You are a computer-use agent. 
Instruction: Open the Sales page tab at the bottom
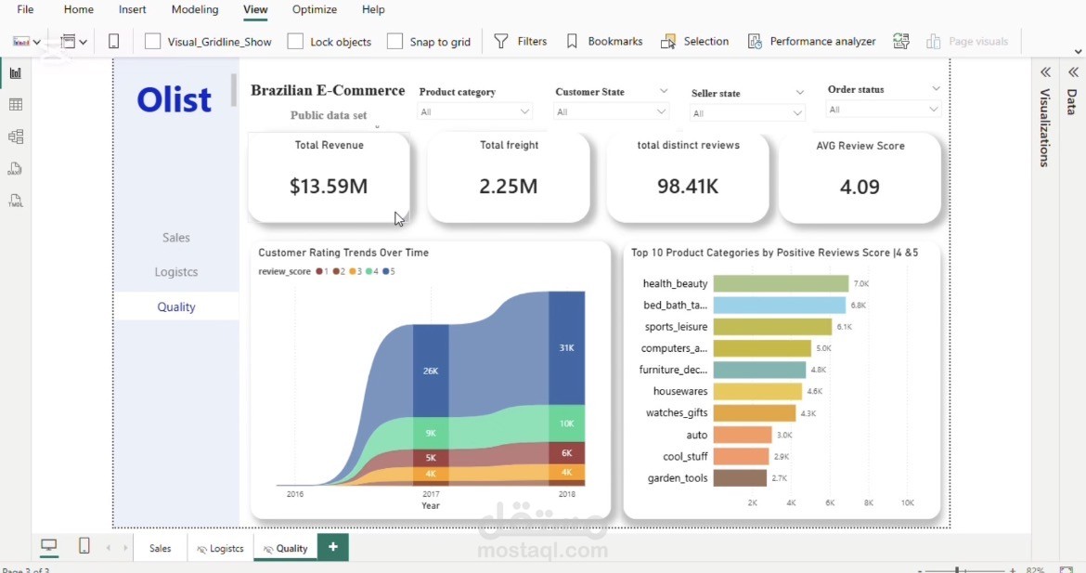click(x=160, y=548)
